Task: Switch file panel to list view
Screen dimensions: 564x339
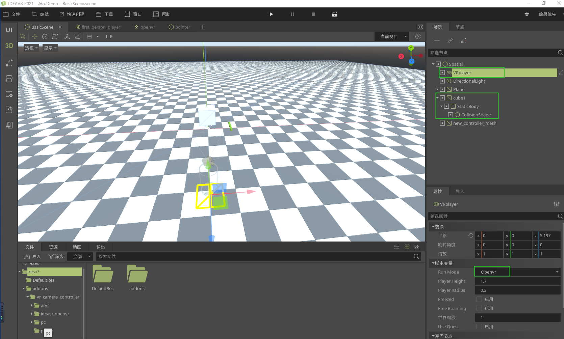Action: [397, 247]
